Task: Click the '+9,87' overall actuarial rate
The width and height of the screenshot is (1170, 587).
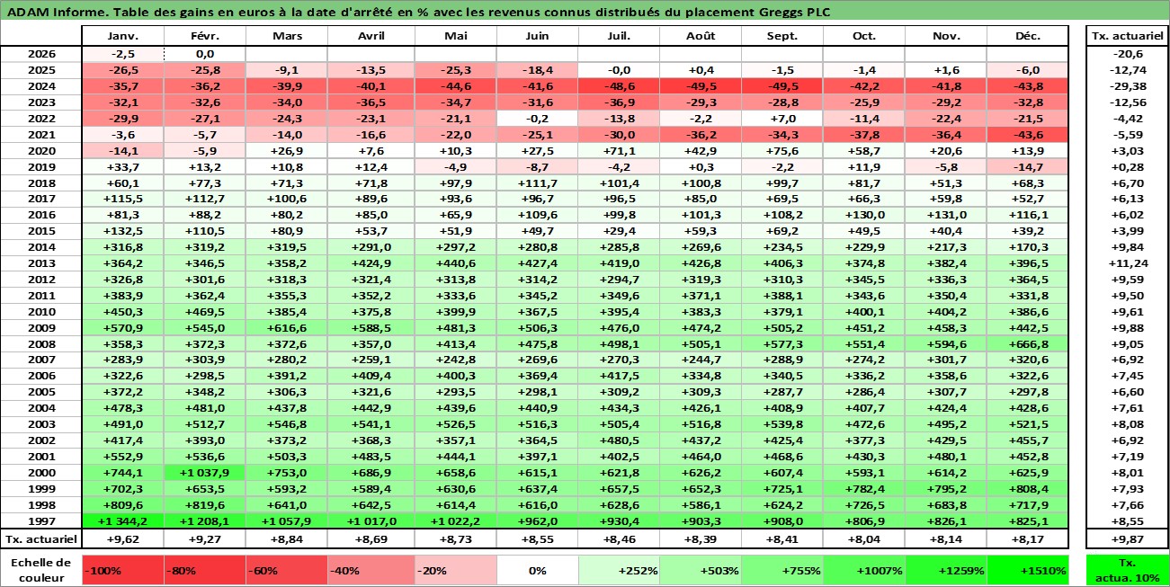Action: pos(1127,539)
